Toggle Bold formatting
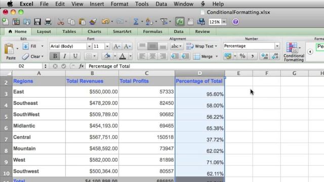Viewport: 324px width, 182px height. pyautogui.click(x=55, y=56)
